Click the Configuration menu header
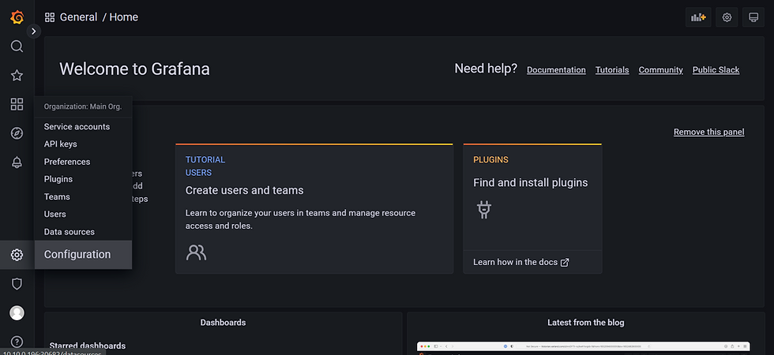774x355 pixels. (x=83, y=254)
